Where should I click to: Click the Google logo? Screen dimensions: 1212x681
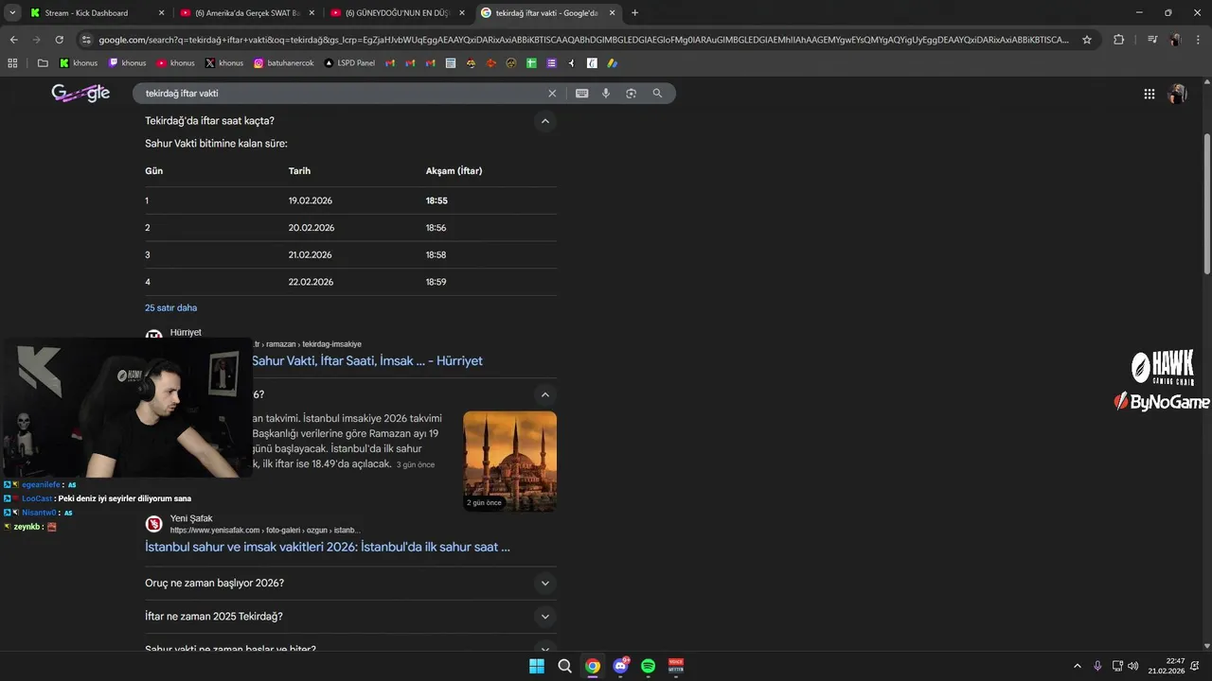pos(80,93)
